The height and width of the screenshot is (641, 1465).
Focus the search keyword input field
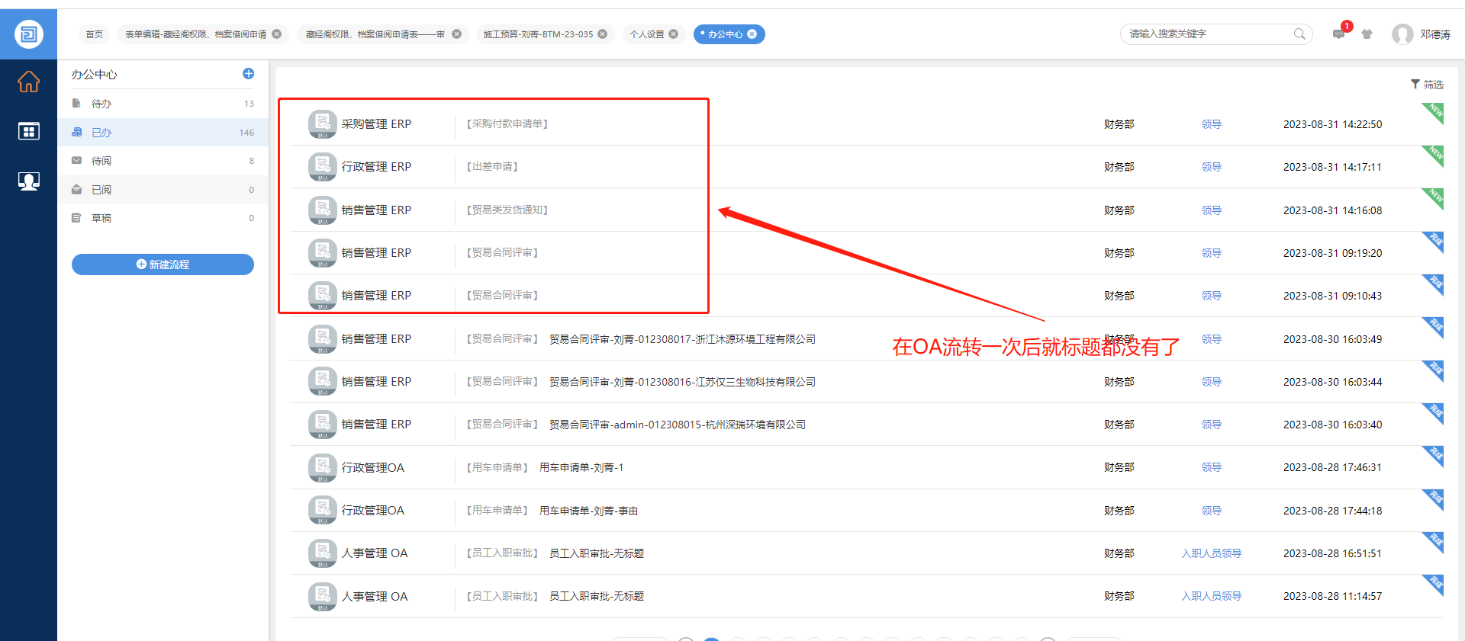point(1209,34)
